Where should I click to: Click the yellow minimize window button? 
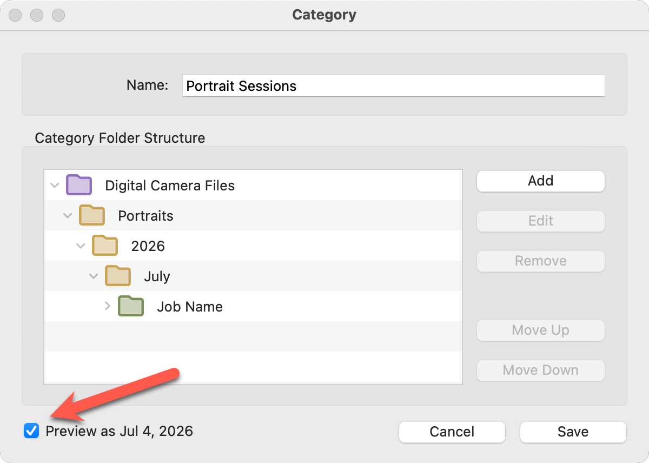(x=37, y=15)
